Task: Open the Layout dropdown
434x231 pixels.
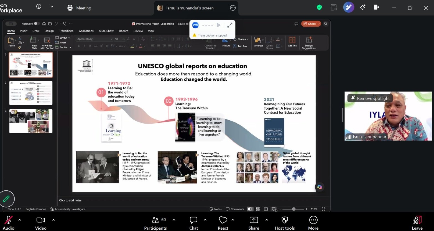Action: tap(63, 38)
